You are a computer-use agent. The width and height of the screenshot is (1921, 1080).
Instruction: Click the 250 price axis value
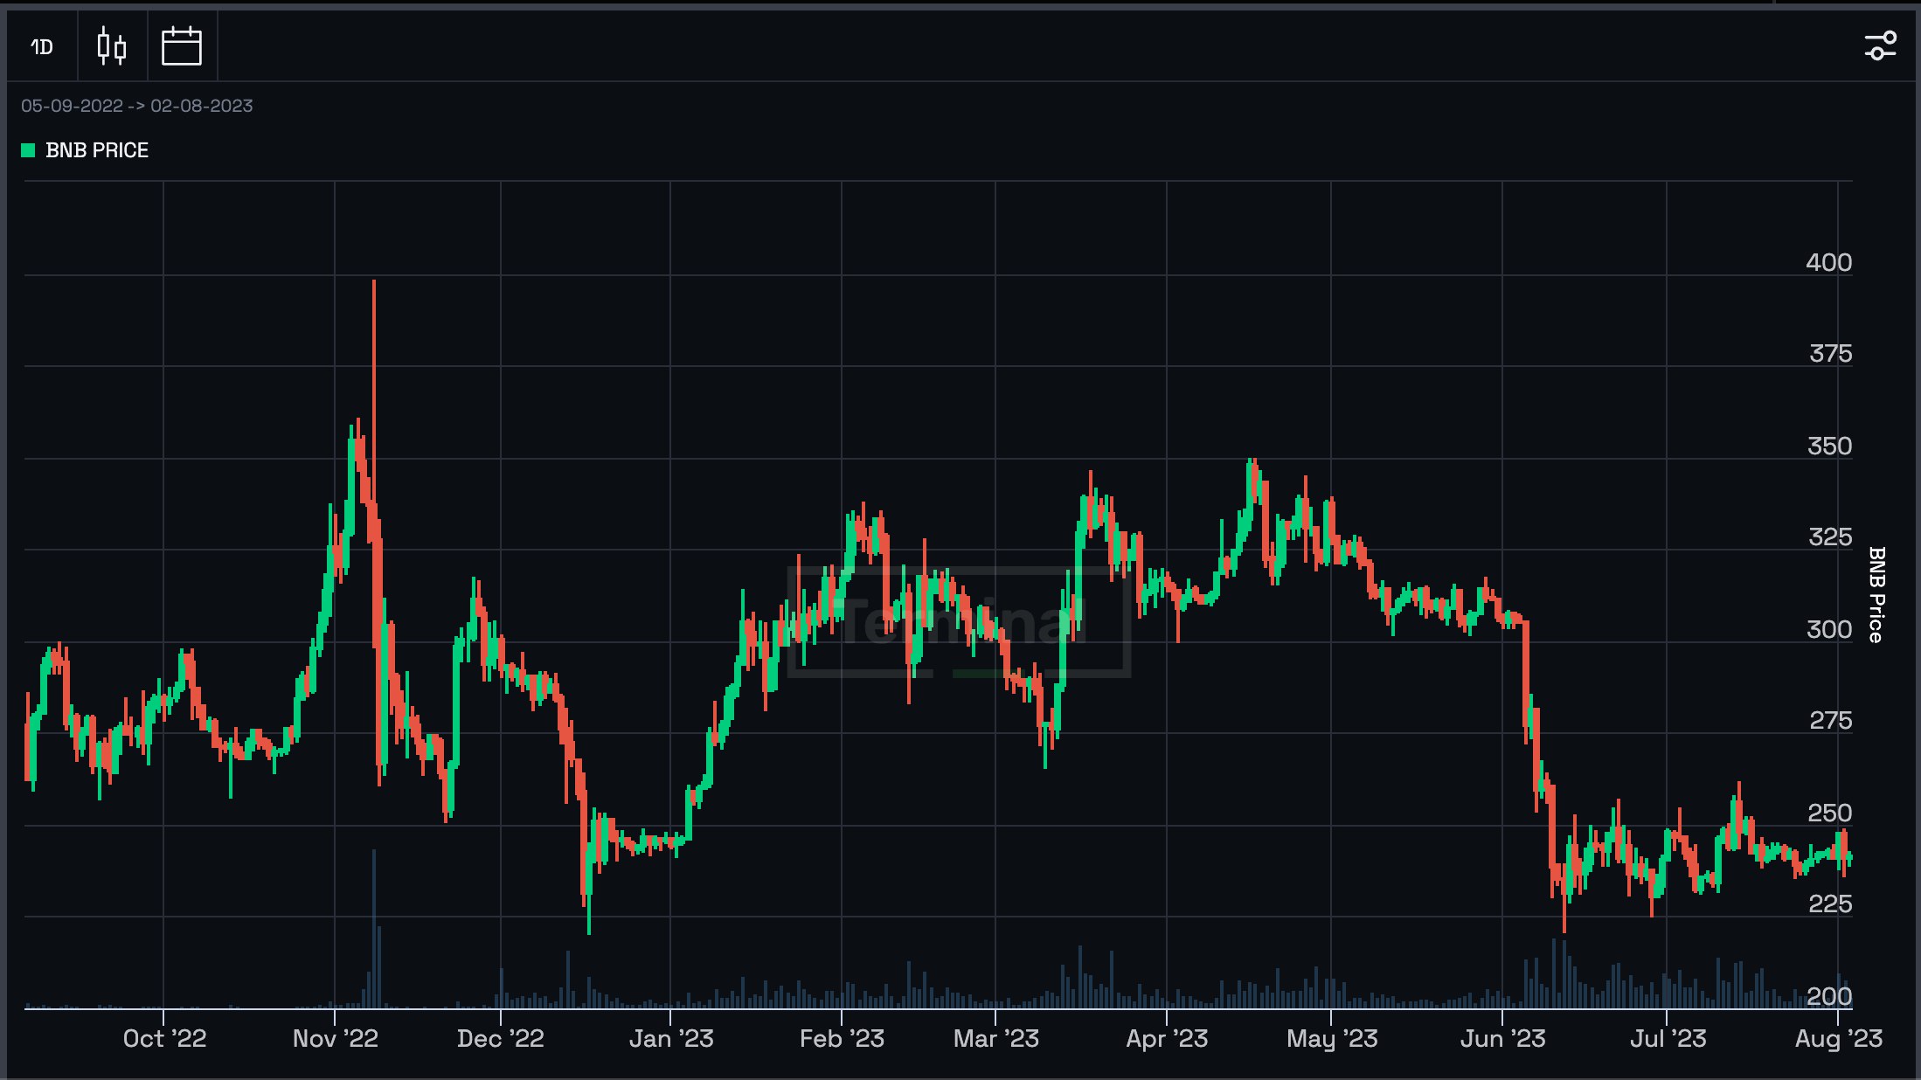point(1829,813)
